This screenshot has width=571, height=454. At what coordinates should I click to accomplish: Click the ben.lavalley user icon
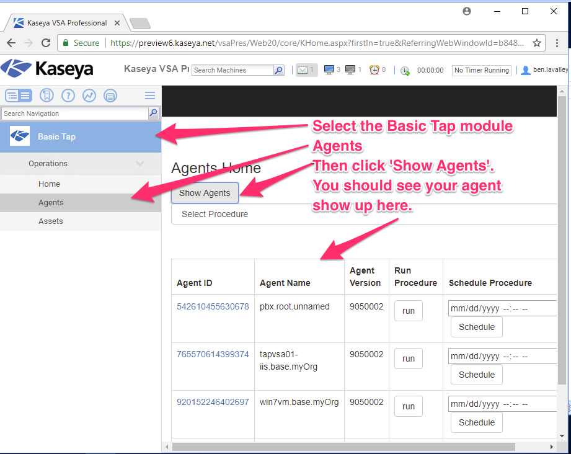click(525, 70)
